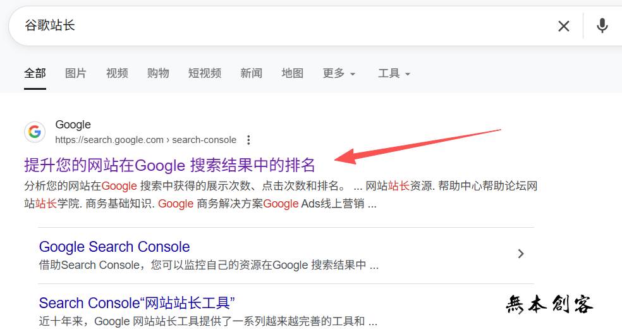Open the 视频 results tab
This screenshot has width=622, height=329.
[117, 73]
